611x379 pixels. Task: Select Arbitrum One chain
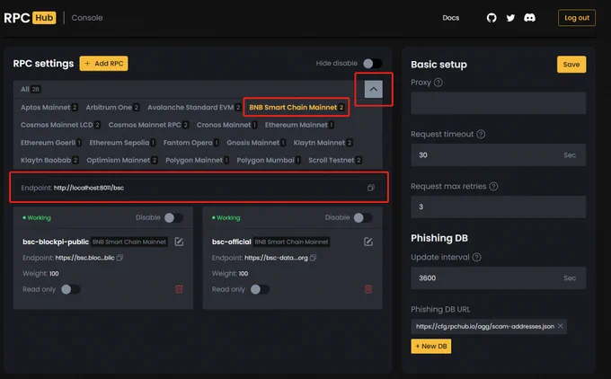112,108
